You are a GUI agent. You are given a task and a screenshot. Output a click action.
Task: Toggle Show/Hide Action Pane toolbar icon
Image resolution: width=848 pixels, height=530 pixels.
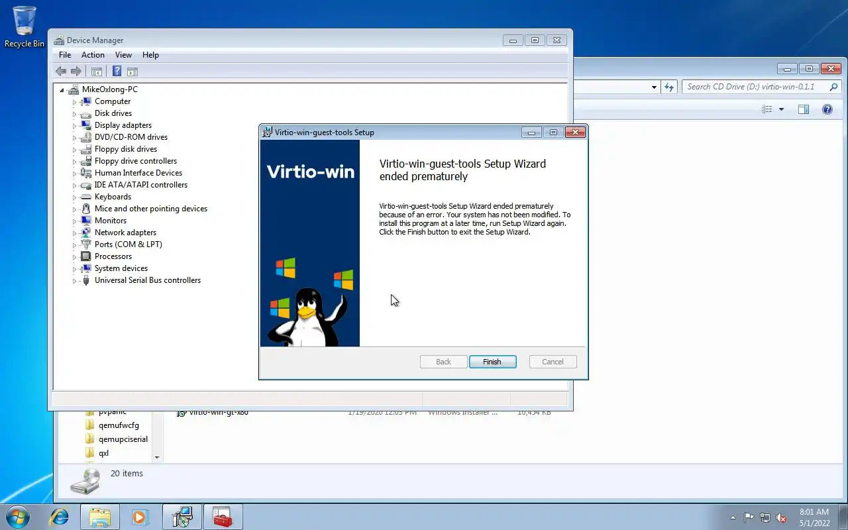[x=132, y=72]
